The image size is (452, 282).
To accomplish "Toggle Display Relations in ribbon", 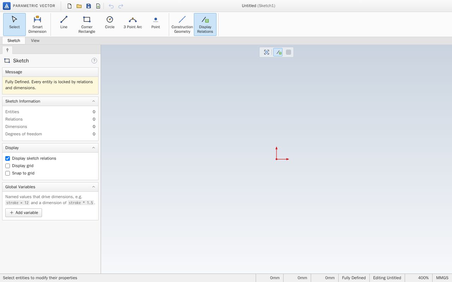I will point(205,24).
